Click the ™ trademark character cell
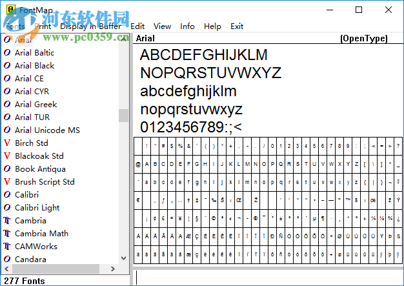 348,200
